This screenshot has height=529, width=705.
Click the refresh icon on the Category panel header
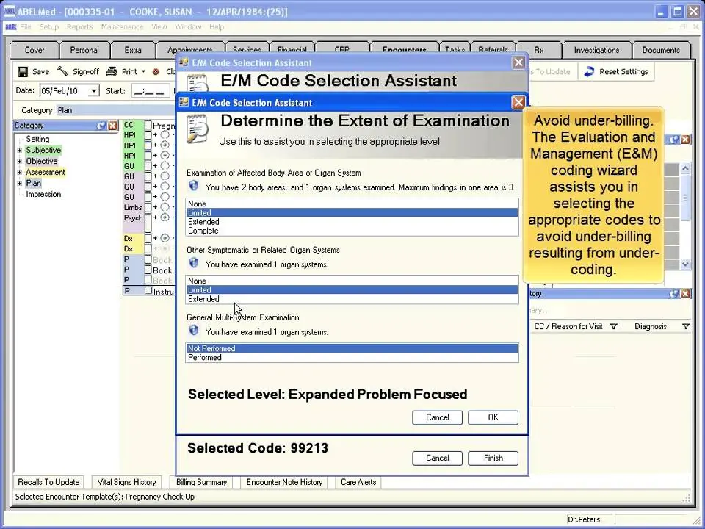101,125
